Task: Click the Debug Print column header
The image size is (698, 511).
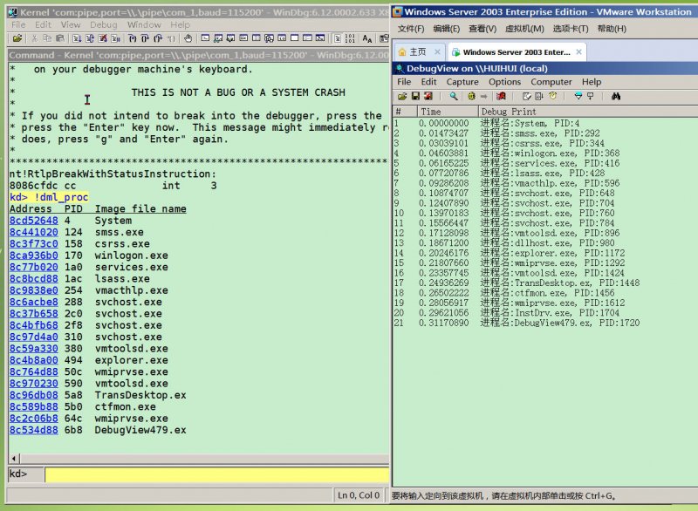Action: pyautogui.click(x=587, y=112)
